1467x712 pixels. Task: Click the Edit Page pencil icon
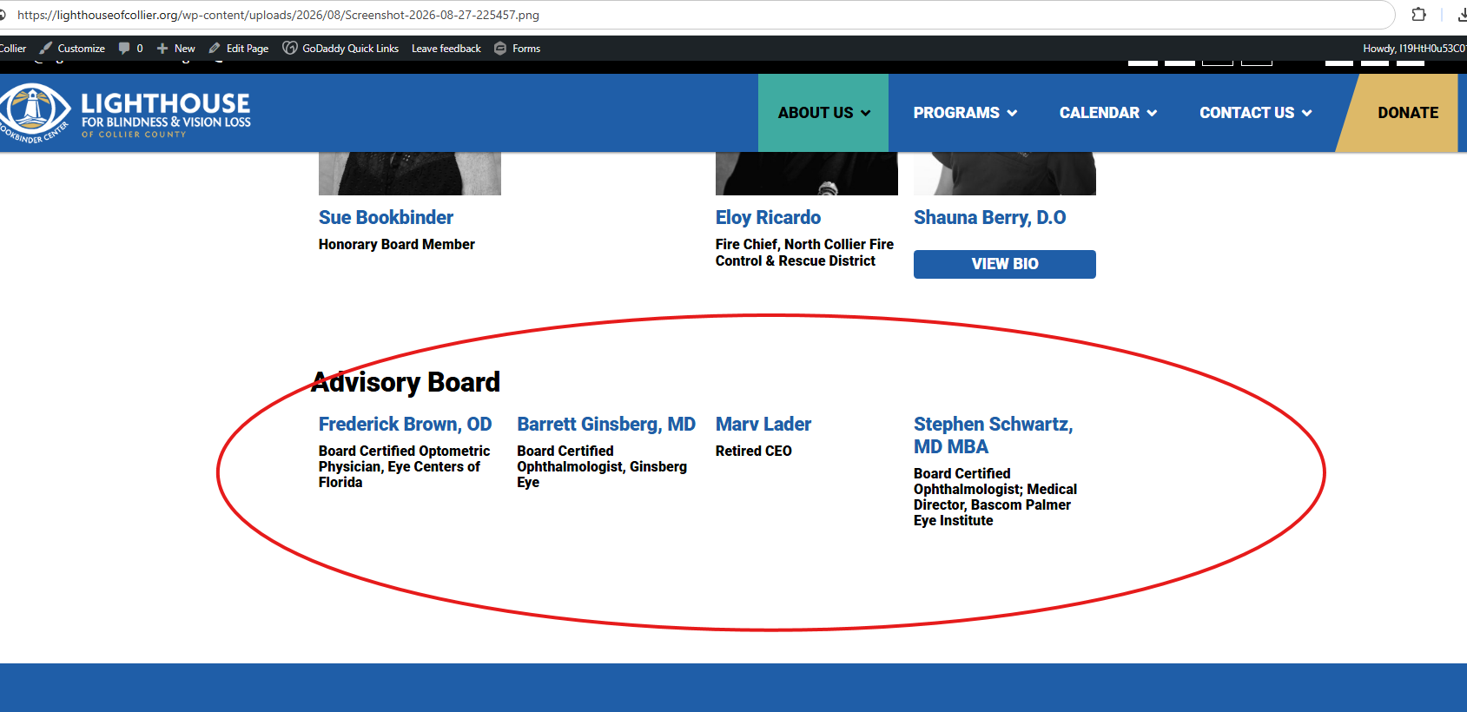[x=215, y=49]
